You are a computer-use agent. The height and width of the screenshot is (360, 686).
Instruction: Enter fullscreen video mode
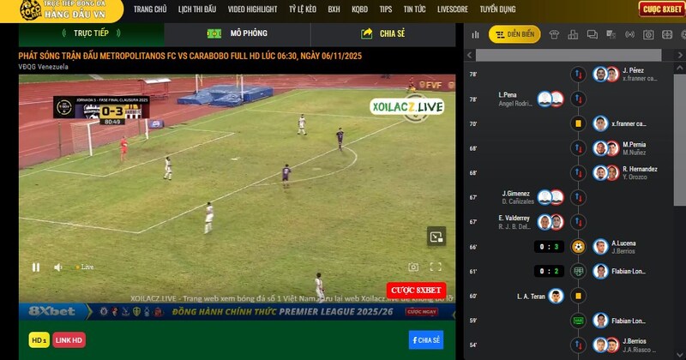click(436, 267)
